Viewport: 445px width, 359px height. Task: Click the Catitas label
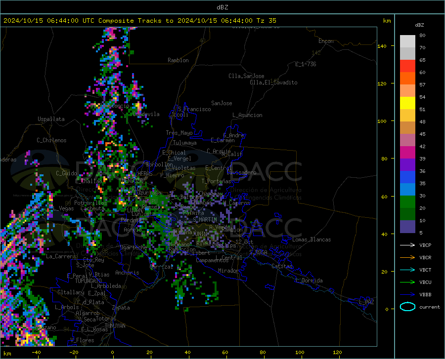coord(282,266)
